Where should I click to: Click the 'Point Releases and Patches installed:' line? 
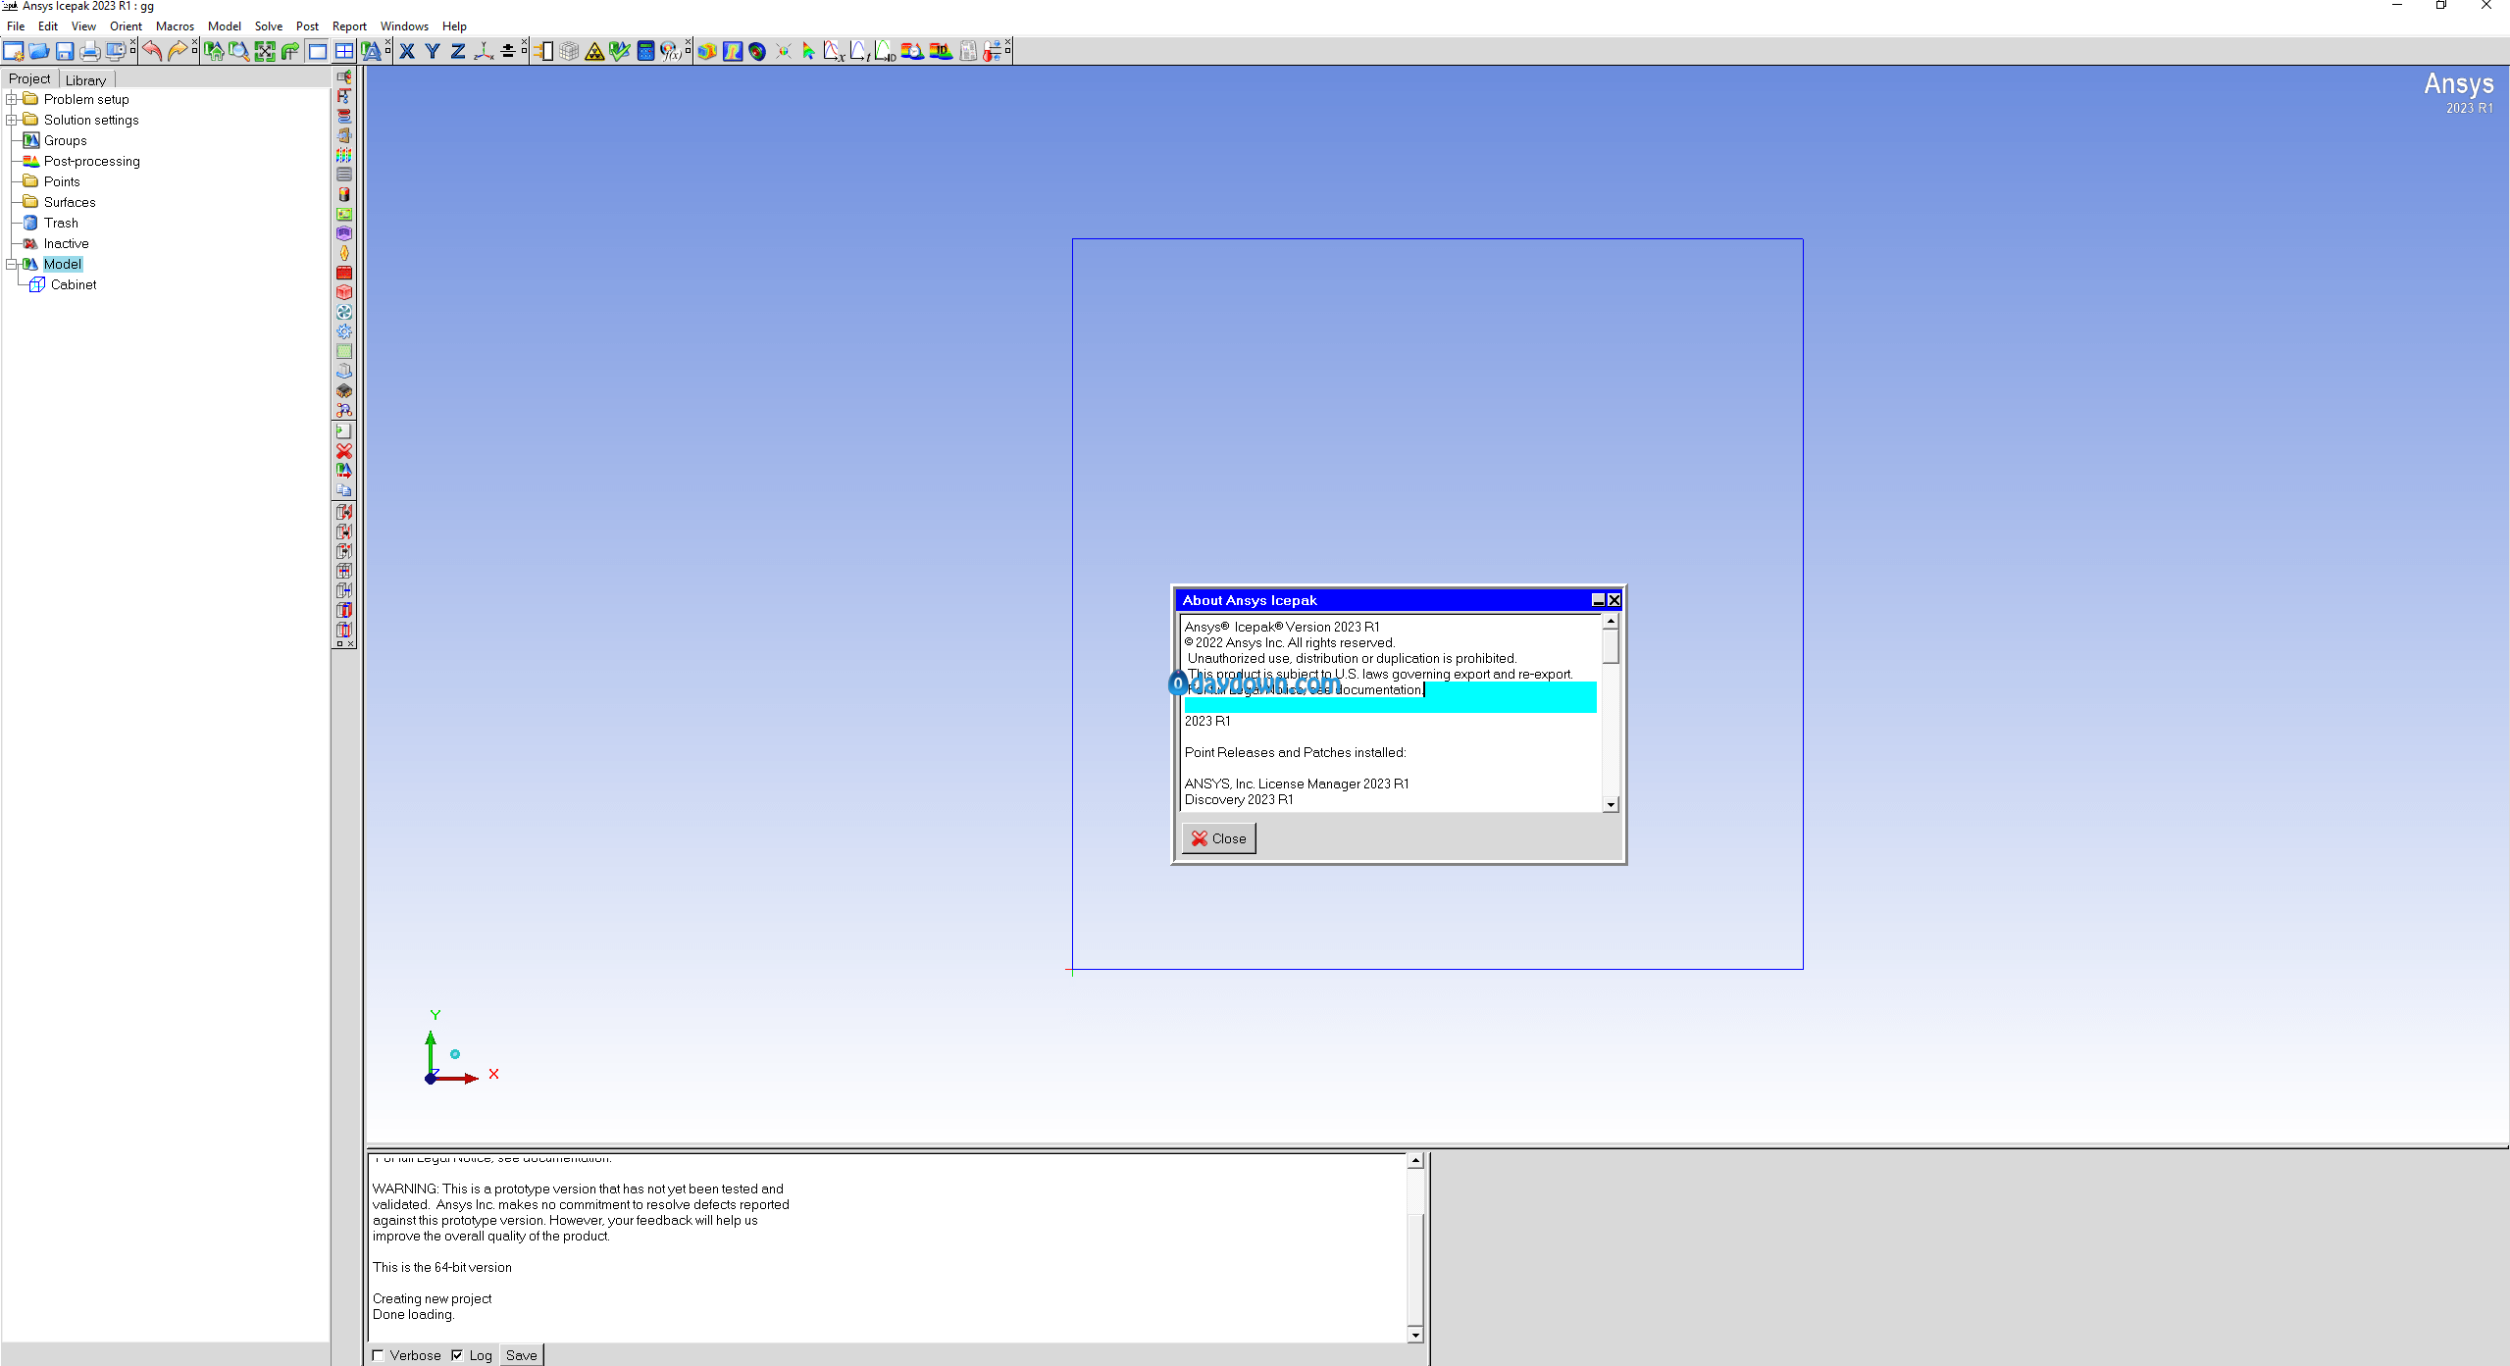[1295, 752]
